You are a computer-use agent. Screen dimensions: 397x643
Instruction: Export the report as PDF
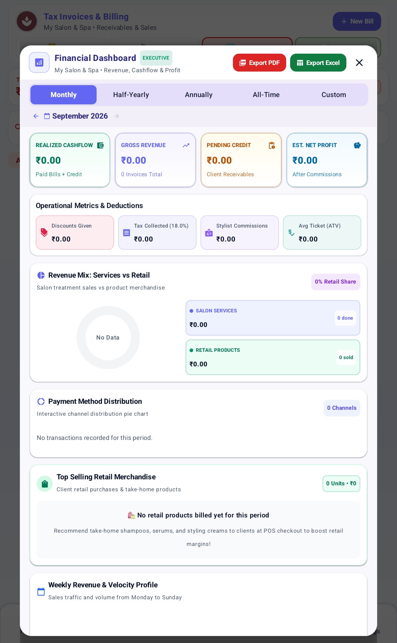(259, 63)
